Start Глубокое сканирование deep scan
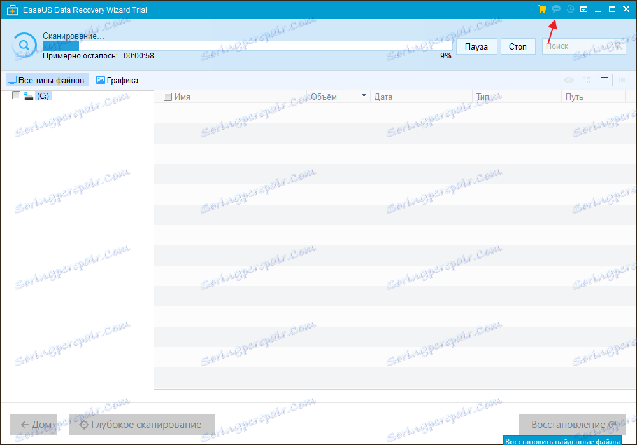This screenshot has width=637, height=445. tap(142, 424)
